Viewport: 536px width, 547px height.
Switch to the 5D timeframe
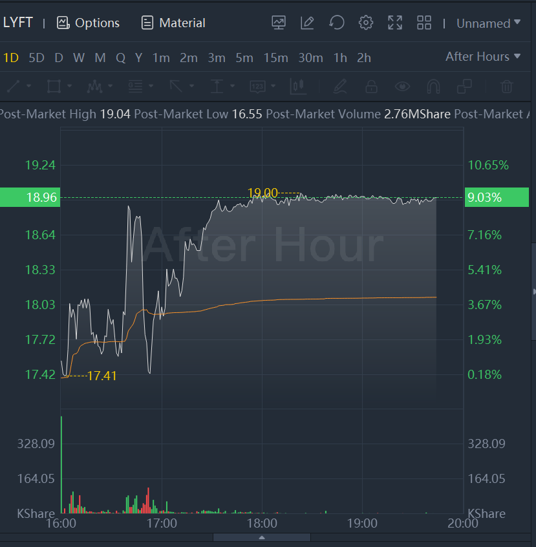tap(36, 58)
